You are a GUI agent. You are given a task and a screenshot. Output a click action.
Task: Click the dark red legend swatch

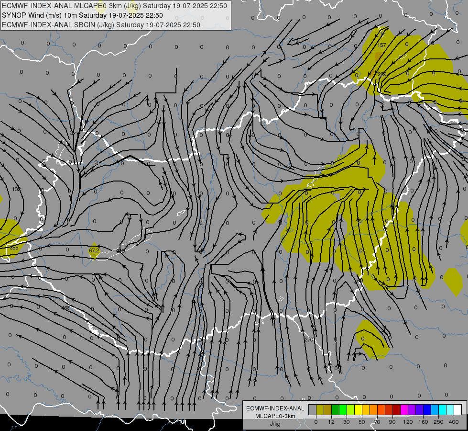(x=397, y=409)
